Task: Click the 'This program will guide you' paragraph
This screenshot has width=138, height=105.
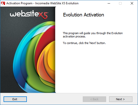Action: pos(93,35)
